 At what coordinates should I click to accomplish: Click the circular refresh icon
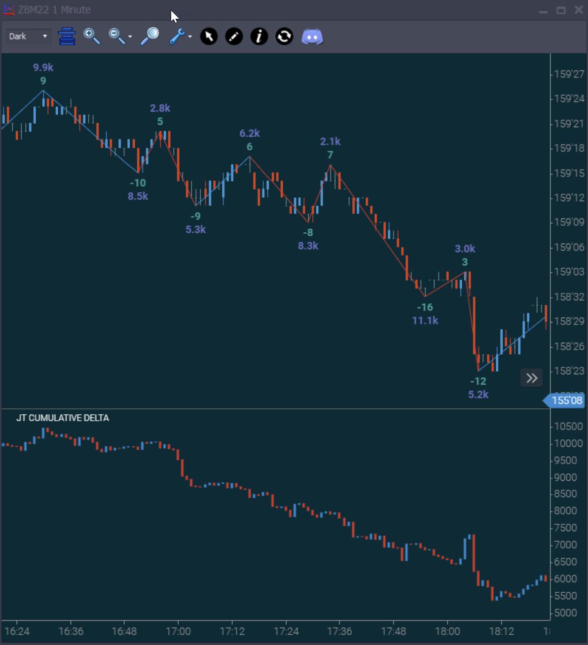pos(284,36)
